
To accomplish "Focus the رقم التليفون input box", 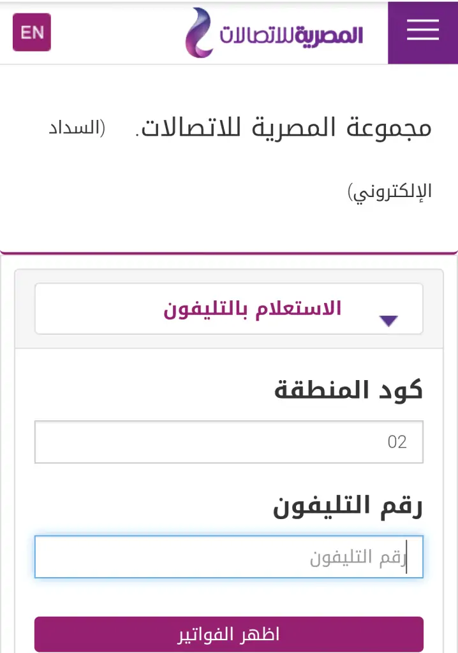I will (x=229, y=557).
